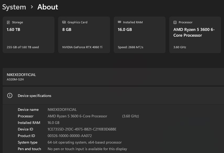Click the Installed RAM icon
Viewport: 224px width, 153px height.
point(119,22)
